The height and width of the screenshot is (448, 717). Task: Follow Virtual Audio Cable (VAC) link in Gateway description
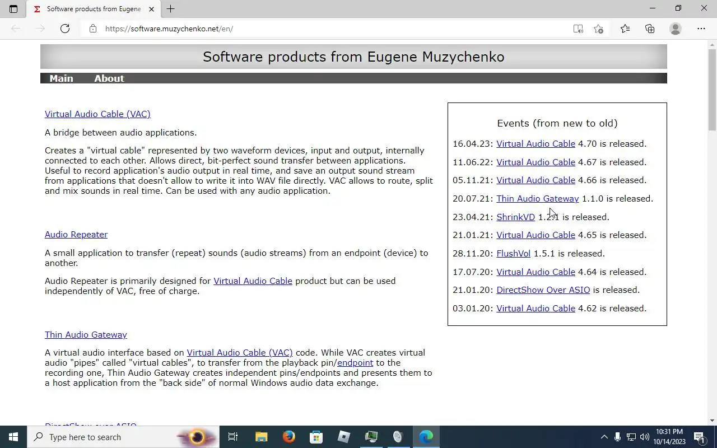coord(240,353)
